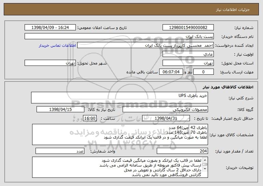The width and height of the screenshot is (263, 186).
Task: Click the remaining time field 06:07:04
Action: click(171, 72)
